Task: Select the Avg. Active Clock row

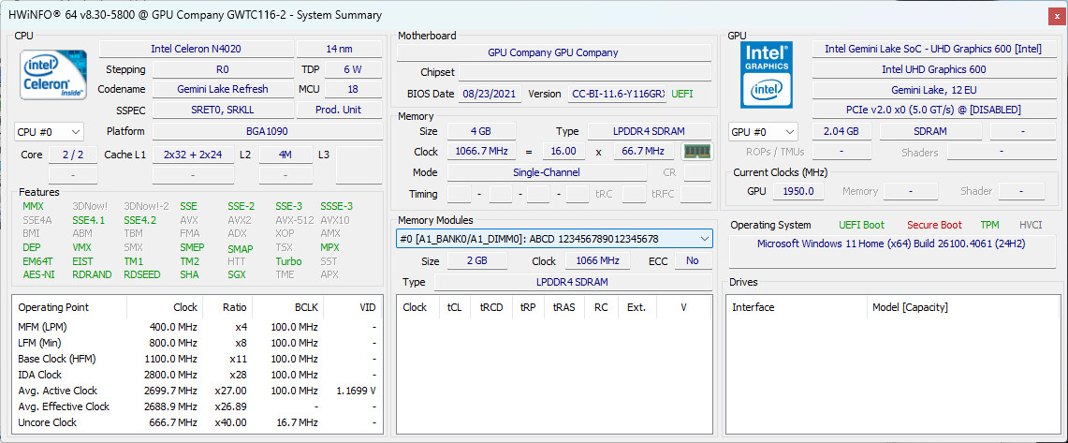Action: tap(197, 391)
